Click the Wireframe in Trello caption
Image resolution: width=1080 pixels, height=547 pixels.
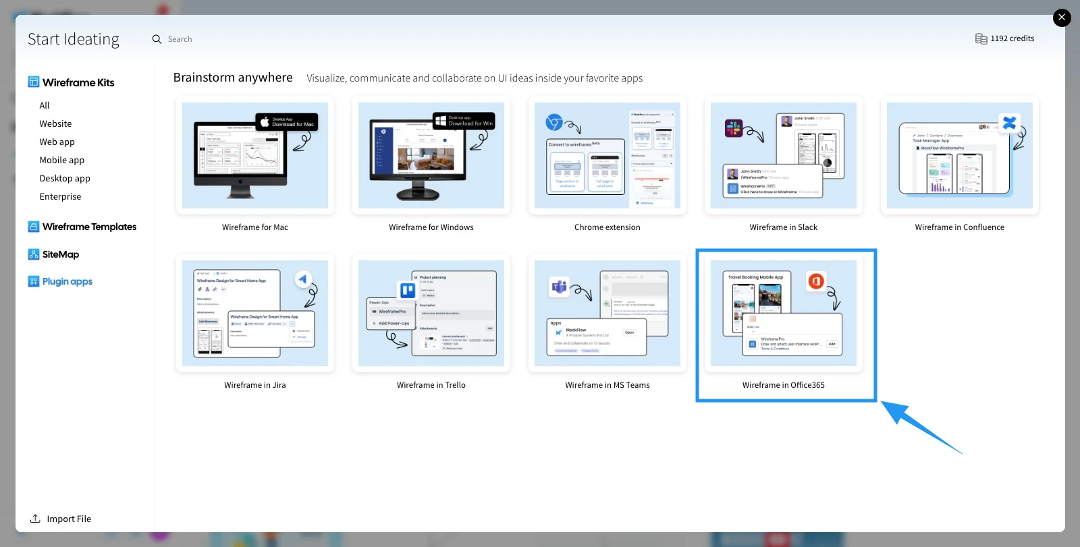(431, 385)
